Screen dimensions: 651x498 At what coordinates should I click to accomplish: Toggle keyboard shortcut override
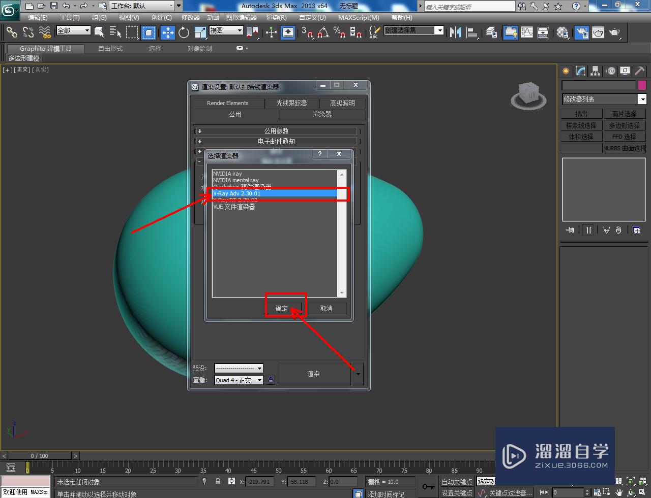pos(288,32)
